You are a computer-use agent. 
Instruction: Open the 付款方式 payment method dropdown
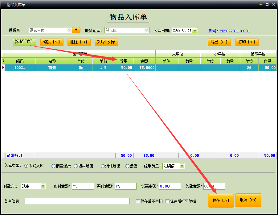[x=43, y=186]
